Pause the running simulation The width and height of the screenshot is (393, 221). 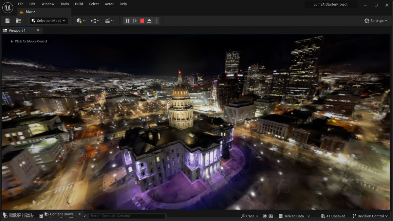coord(128,21)
